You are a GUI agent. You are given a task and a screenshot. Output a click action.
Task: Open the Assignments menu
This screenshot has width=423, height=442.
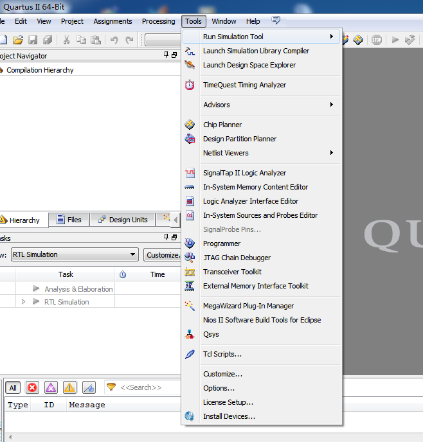pos(113,21)
